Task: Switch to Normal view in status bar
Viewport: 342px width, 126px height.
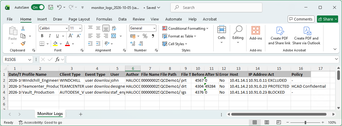Action: [254, 122]
